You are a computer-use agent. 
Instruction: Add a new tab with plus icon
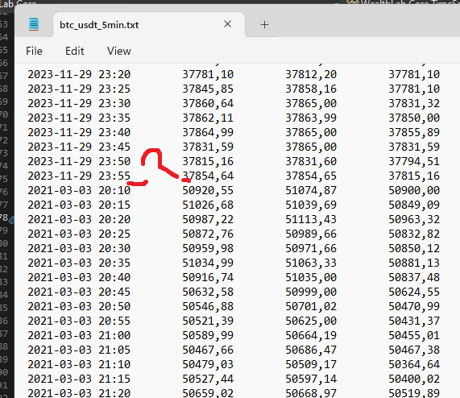[x=264, y=25]
